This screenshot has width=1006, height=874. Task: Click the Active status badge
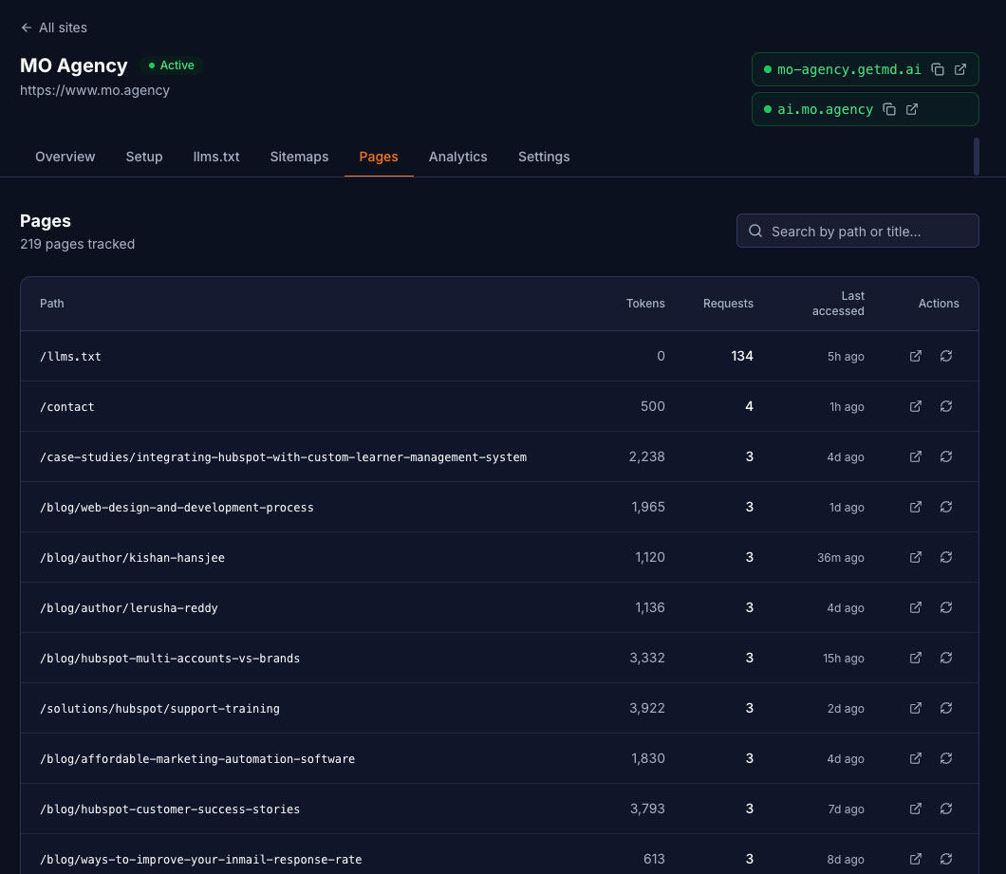tap(172, 65)
